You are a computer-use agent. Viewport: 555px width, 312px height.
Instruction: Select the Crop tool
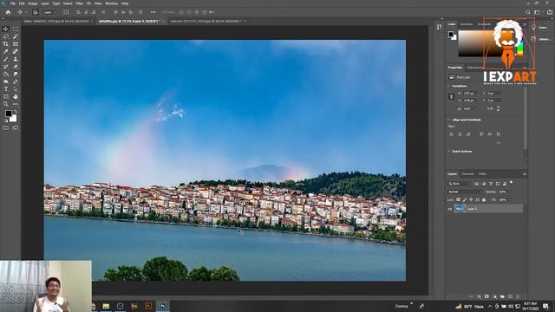(6, 44)
